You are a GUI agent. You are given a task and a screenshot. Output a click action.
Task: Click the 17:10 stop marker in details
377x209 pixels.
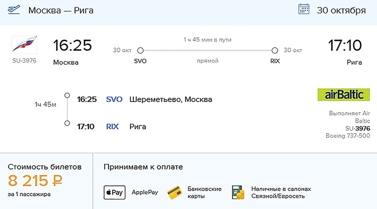(x=67, y=123)
